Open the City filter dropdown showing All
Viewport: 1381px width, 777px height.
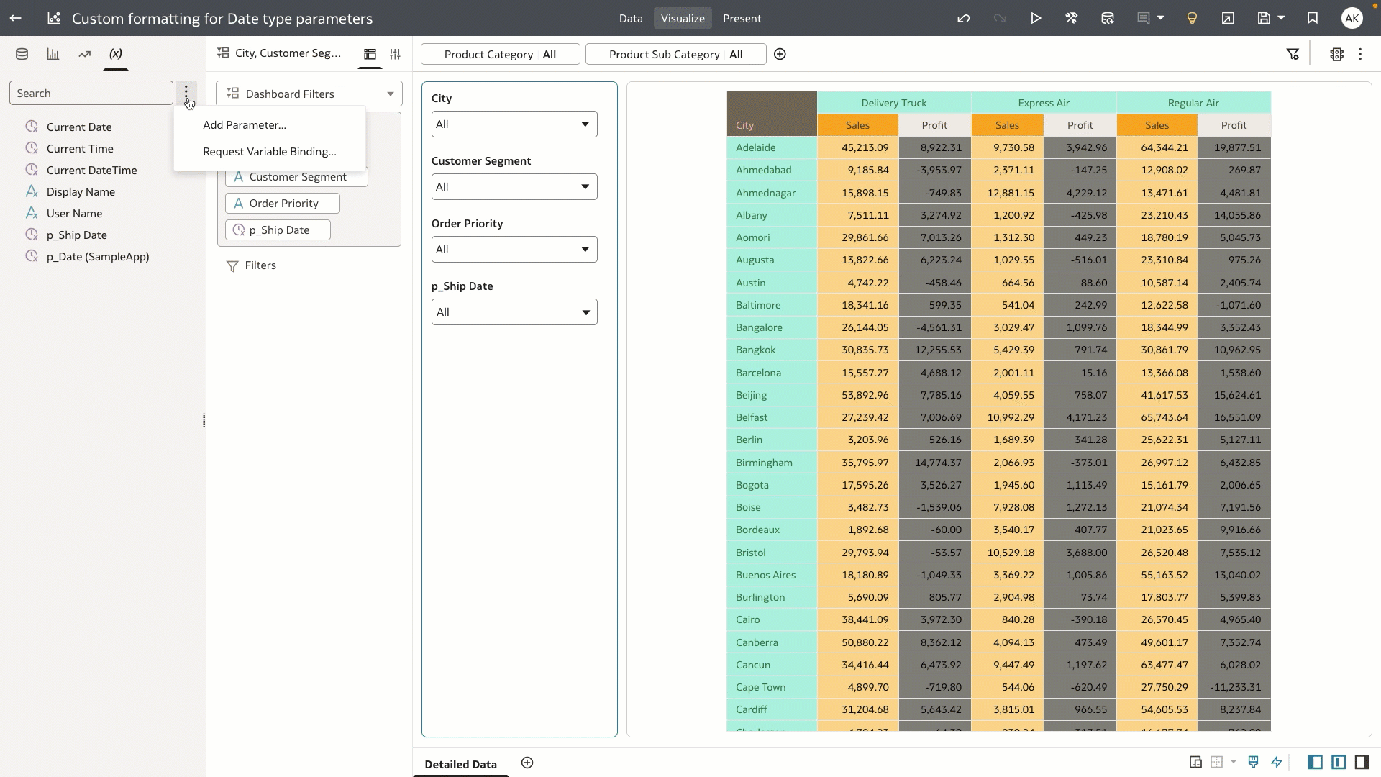tap(513, 124)
